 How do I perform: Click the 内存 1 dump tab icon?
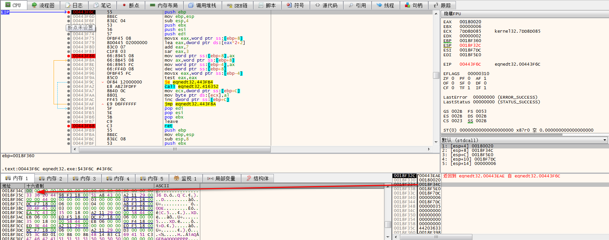[x=8, y=178]
